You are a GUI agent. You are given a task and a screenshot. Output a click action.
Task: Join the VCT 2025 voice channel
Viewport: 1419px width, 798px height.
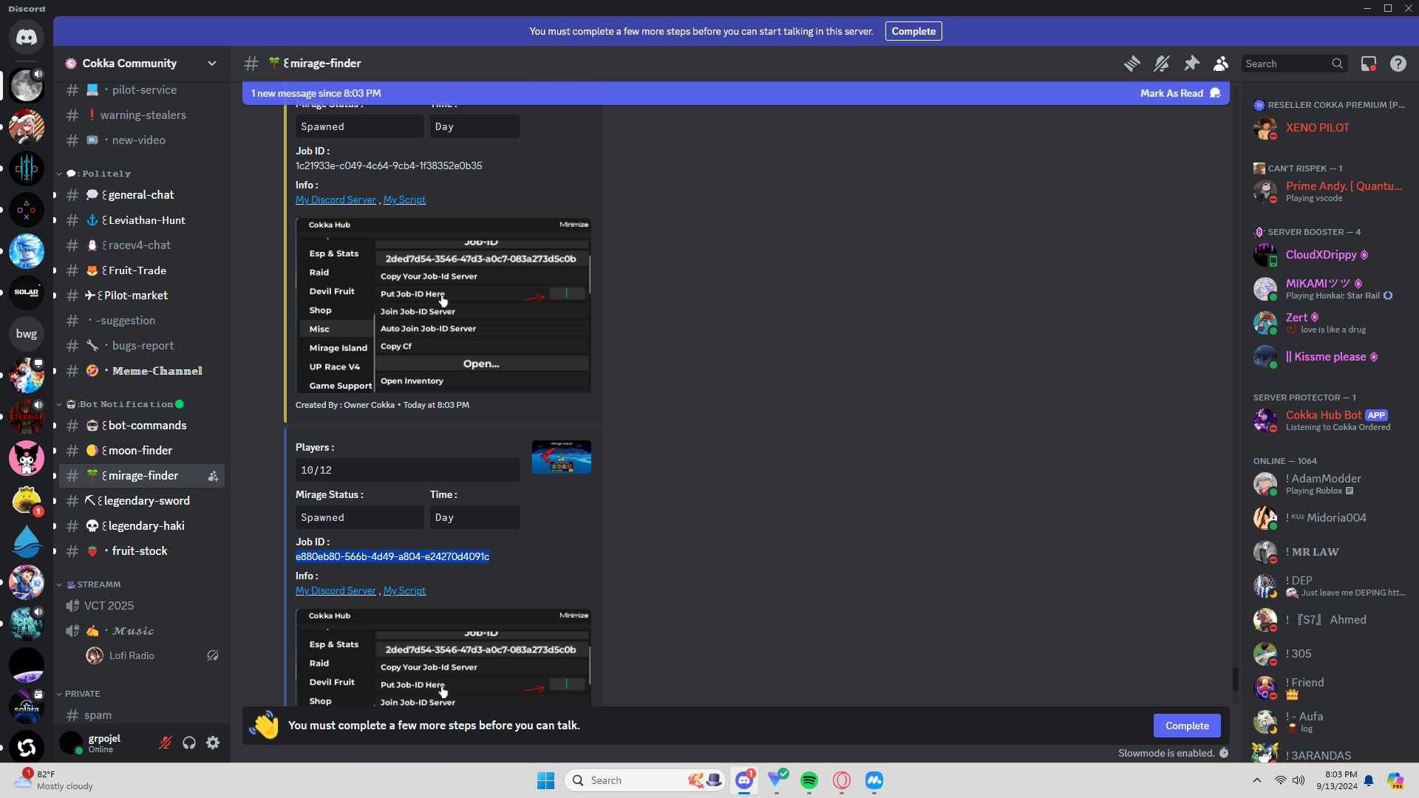pyautogui.click(x=142, y=606)
